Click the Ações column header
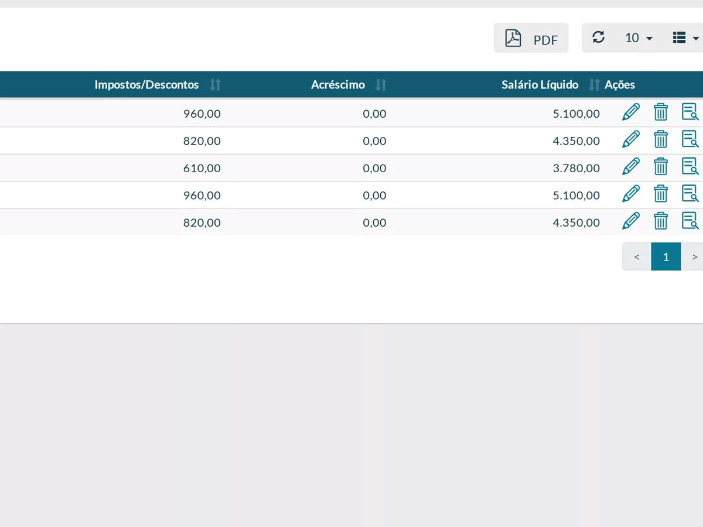 click(x=620, y=85)
